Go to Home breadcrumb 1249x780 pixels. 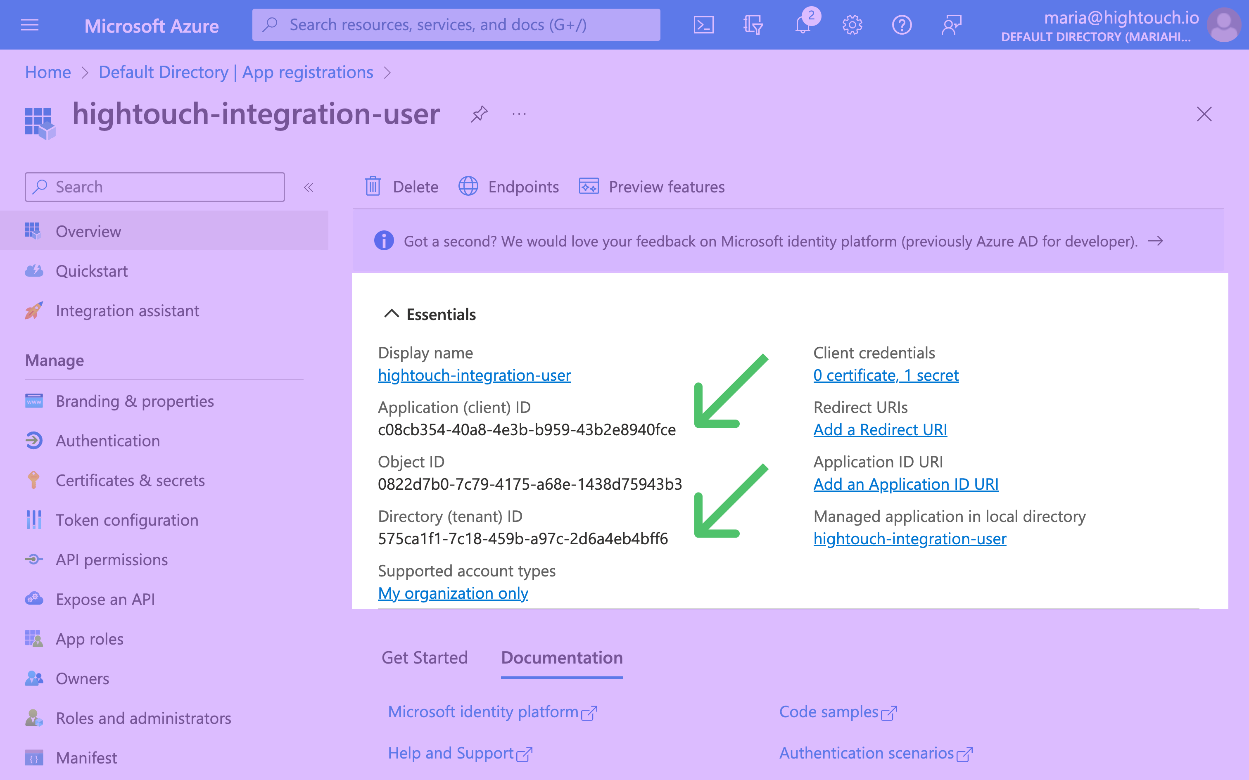[x=48, y=72]
